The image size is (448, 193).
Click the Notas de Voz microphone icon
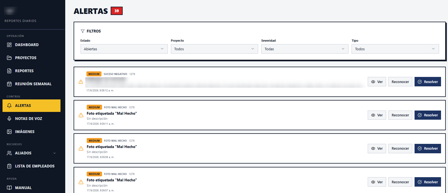click(x=9, y=119)
